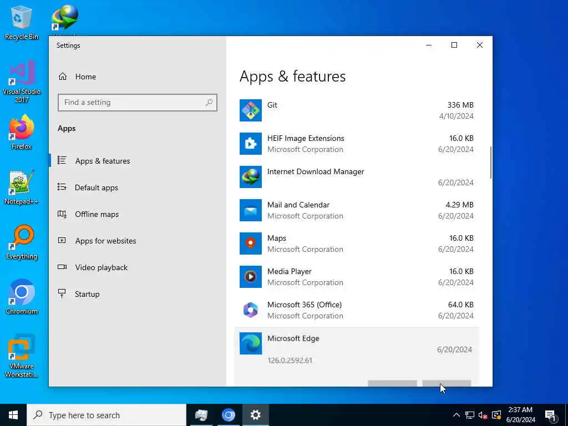Click the Home house icon
This screenshot has width=568, height=426.
click(63, 77)
